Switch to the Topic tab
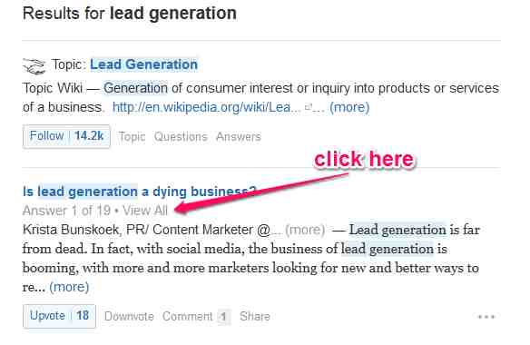The image size is (530, 345). click(132, 137)
